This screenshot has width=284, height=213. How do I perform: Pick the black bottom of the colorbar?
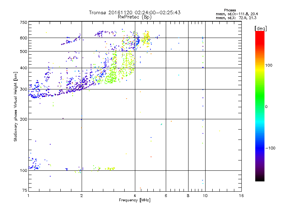[x=260, y=180]
